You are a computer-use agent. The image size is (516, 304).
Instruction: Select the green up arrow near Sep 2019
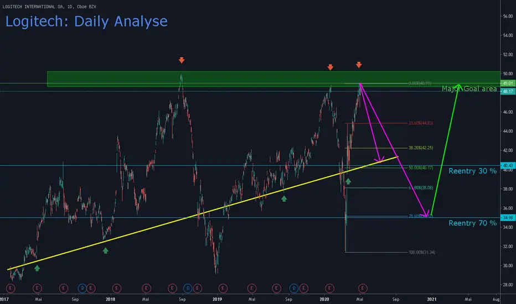tap(284, 198)
